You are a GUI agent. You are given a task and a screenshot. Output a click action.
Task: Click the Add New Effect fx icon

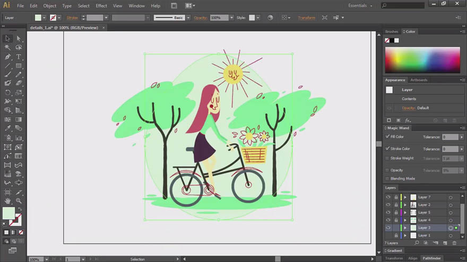[408, 120]
